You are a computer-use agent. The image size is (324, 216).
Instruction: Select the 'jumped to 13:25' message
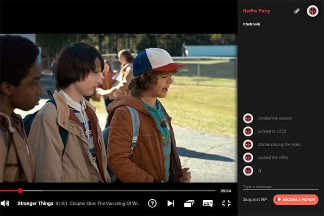click(272, 131)
